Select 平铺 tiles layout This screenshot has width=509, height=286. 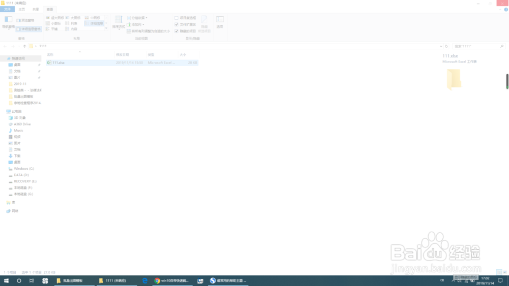[x=52, y=29]
